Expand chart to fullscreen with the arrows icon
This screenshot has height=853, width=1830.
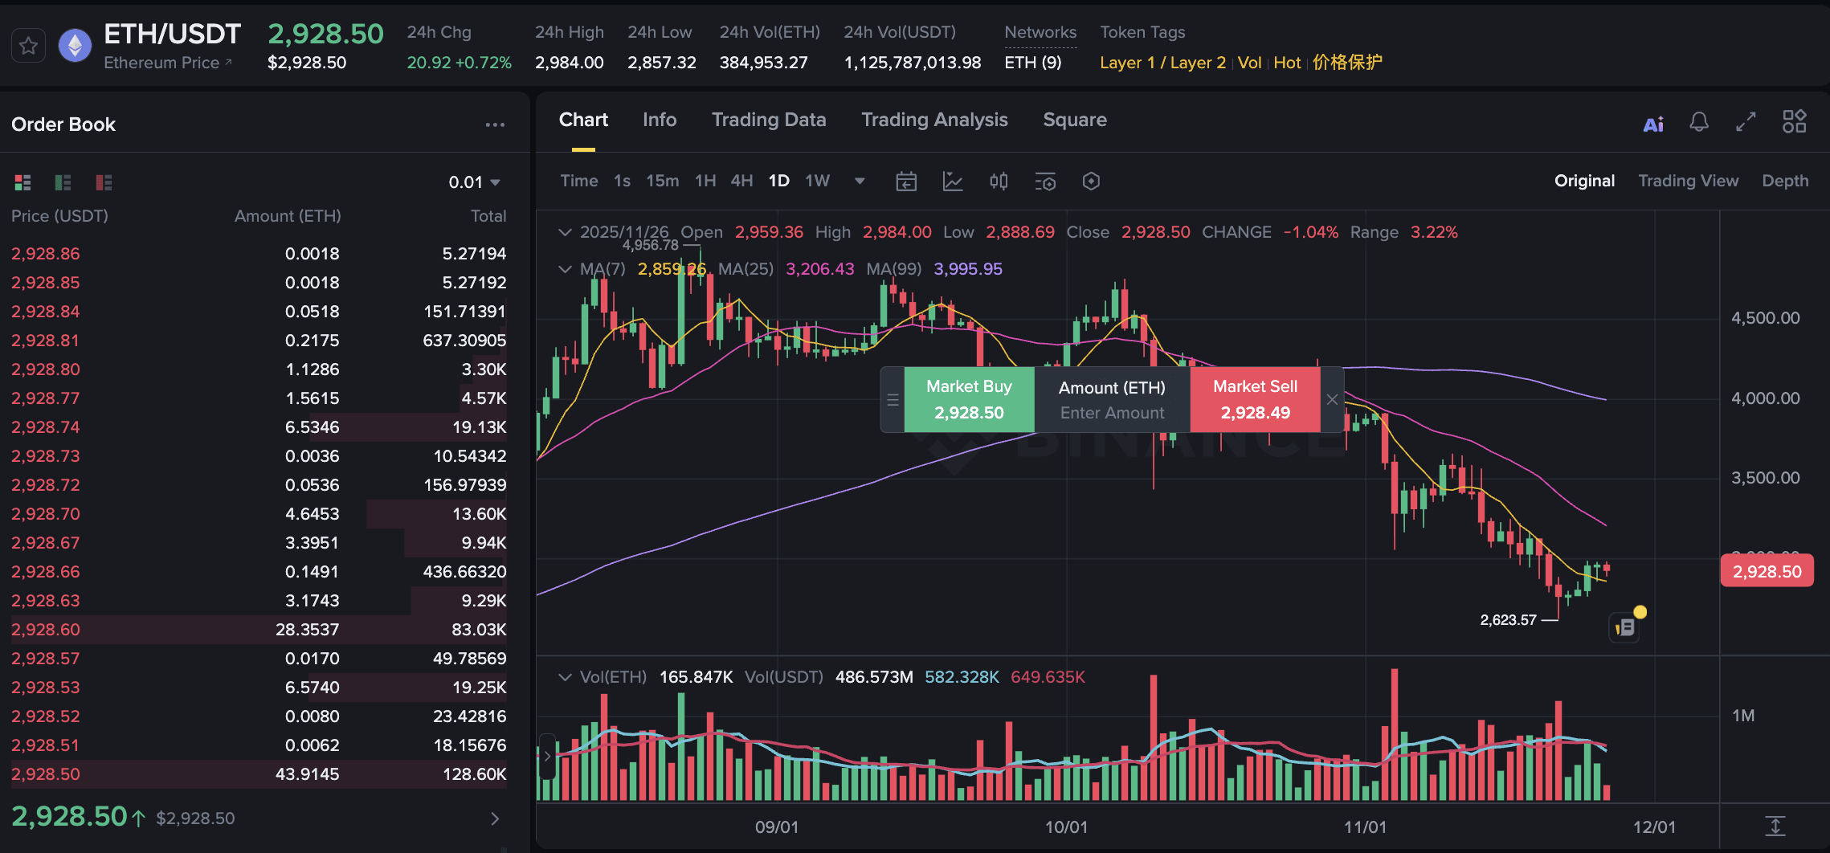pos(1745,122)
